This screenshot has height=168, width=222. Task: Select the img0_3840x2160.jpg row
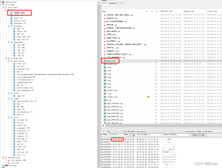click(x=162, y=120)
